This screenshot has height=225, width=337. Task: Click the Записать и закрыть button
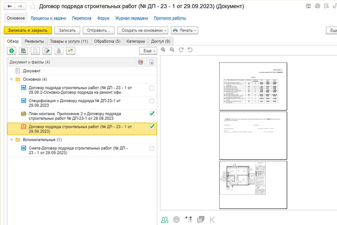[x=28, y=30]
